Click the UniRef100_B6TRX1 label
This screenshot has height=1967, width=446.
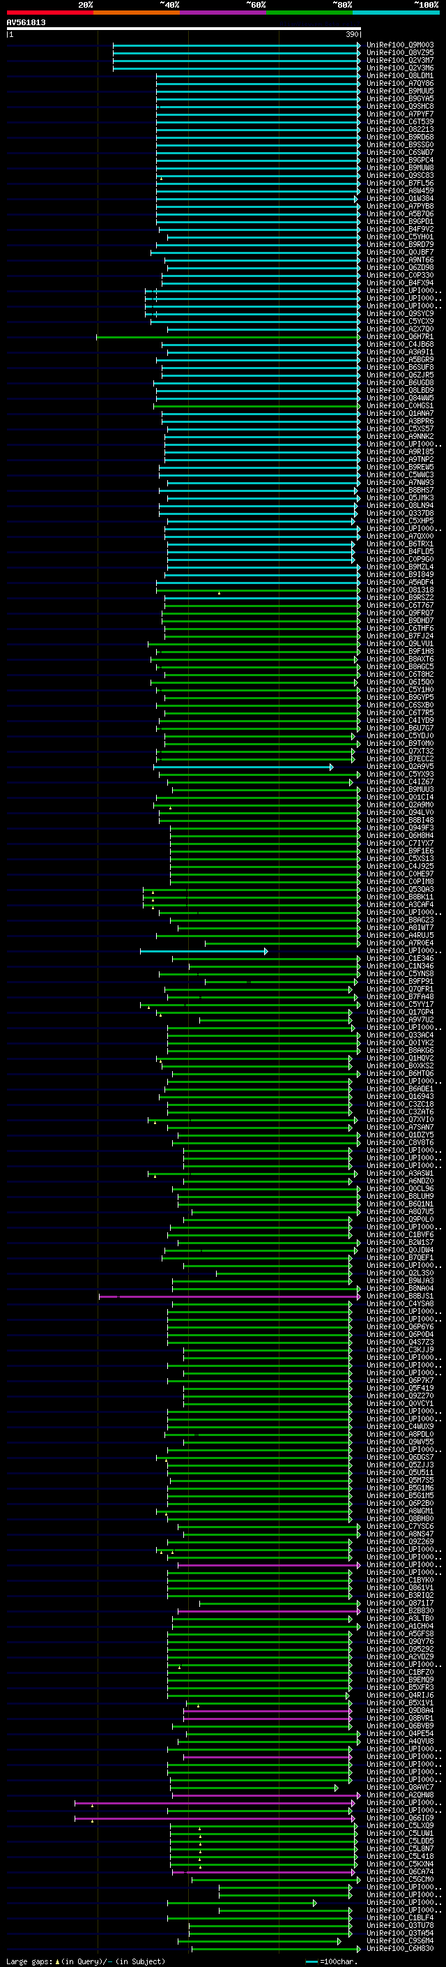coord(400,544)
